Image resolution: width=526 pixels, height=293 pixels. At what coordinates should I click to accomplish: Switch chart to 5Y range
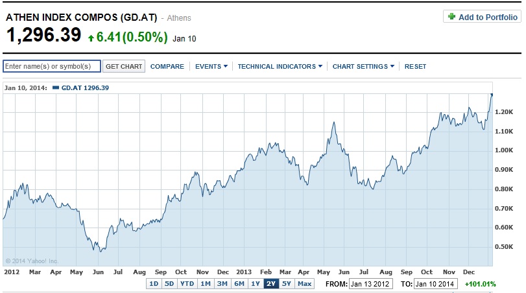click(x=287, y=284)
